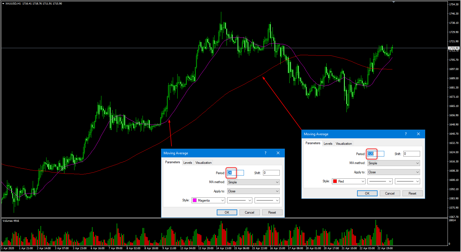Click Reset in the magenta MA dialog

[272, 212]
